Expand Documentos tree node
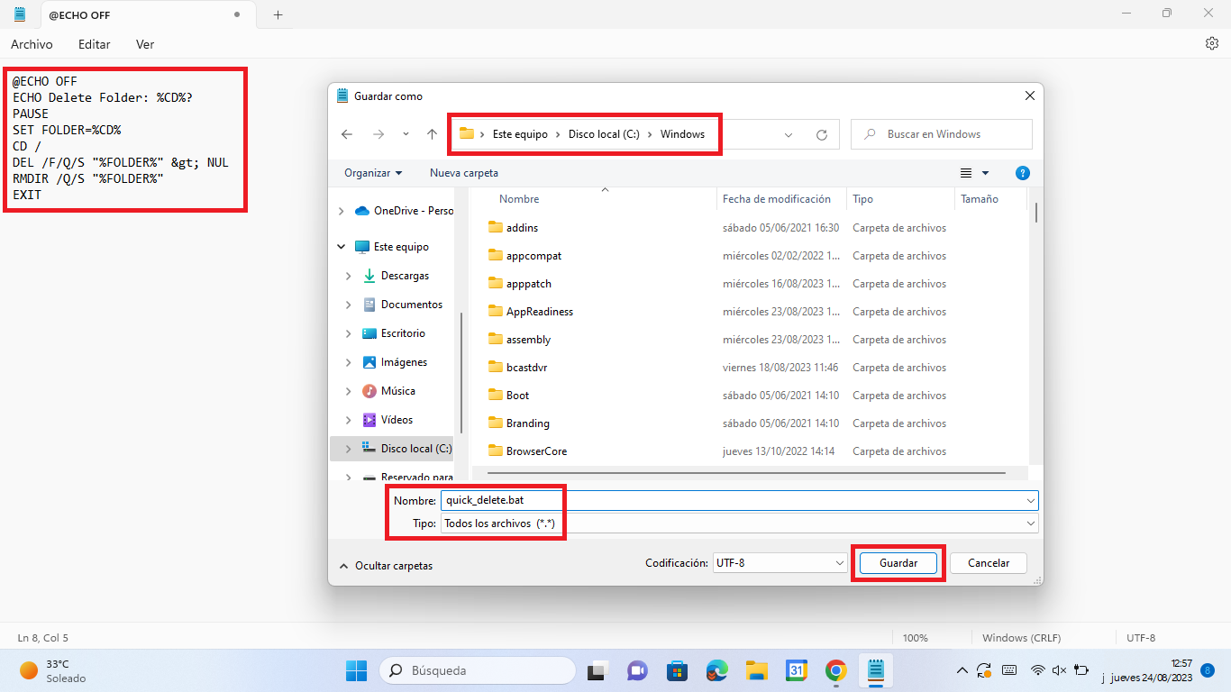Screen dimensions: 1231x692 click(x=349, y=305)
